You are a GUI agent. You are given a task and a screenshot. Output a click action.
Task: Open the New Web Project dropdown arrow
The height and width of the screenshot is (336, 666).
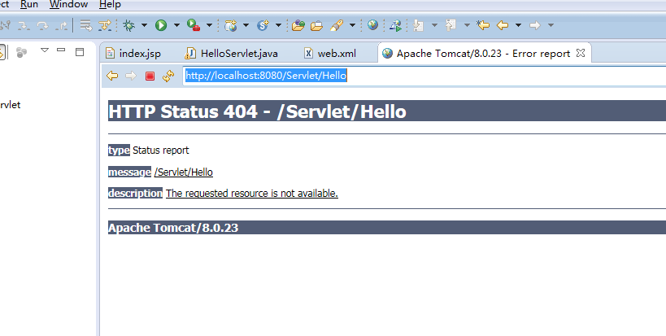click(246, 25)
